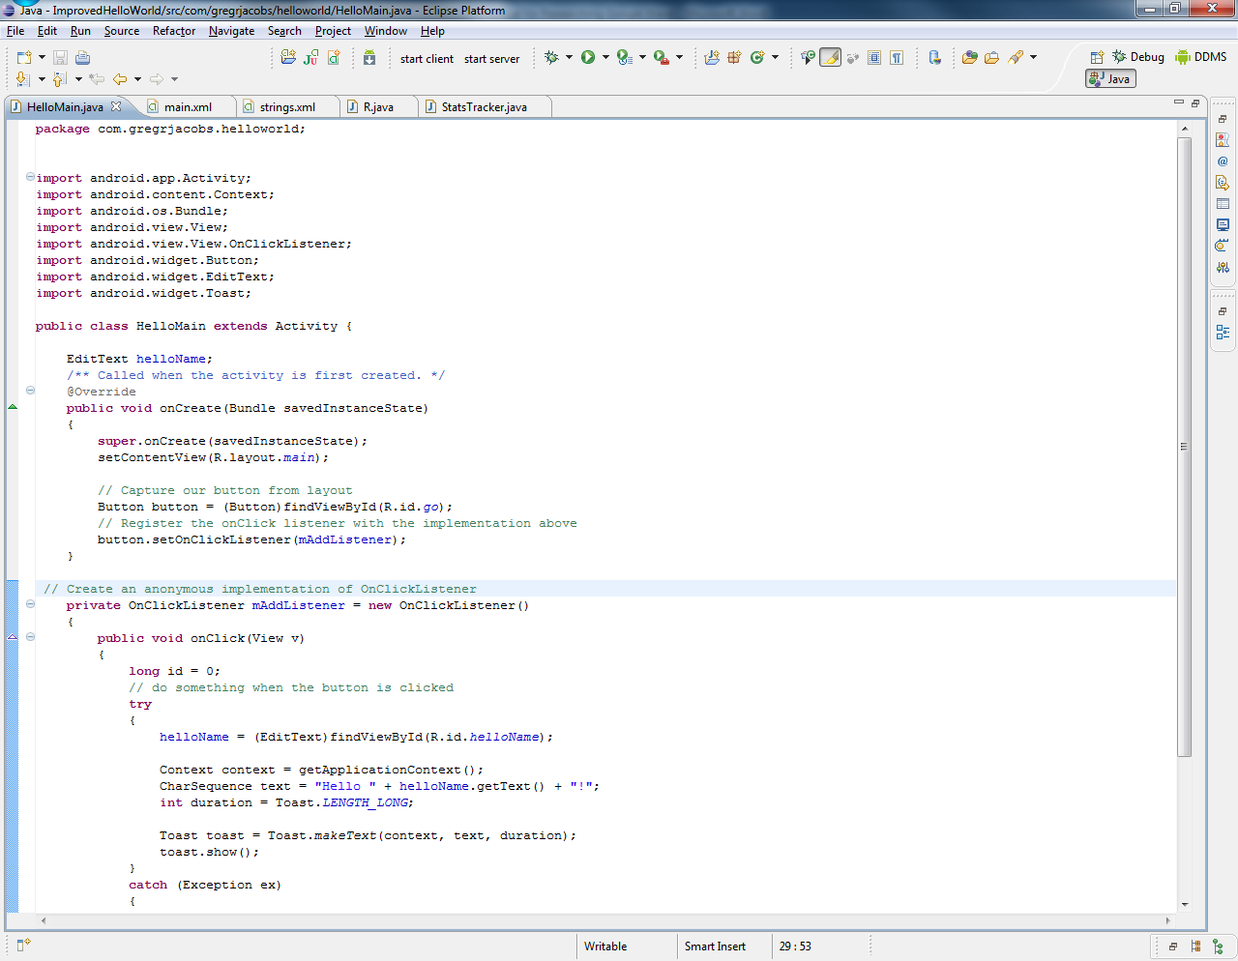Open the Refactor menu
The width and height of the screenshot is (1238, 961).
[174, 31]
